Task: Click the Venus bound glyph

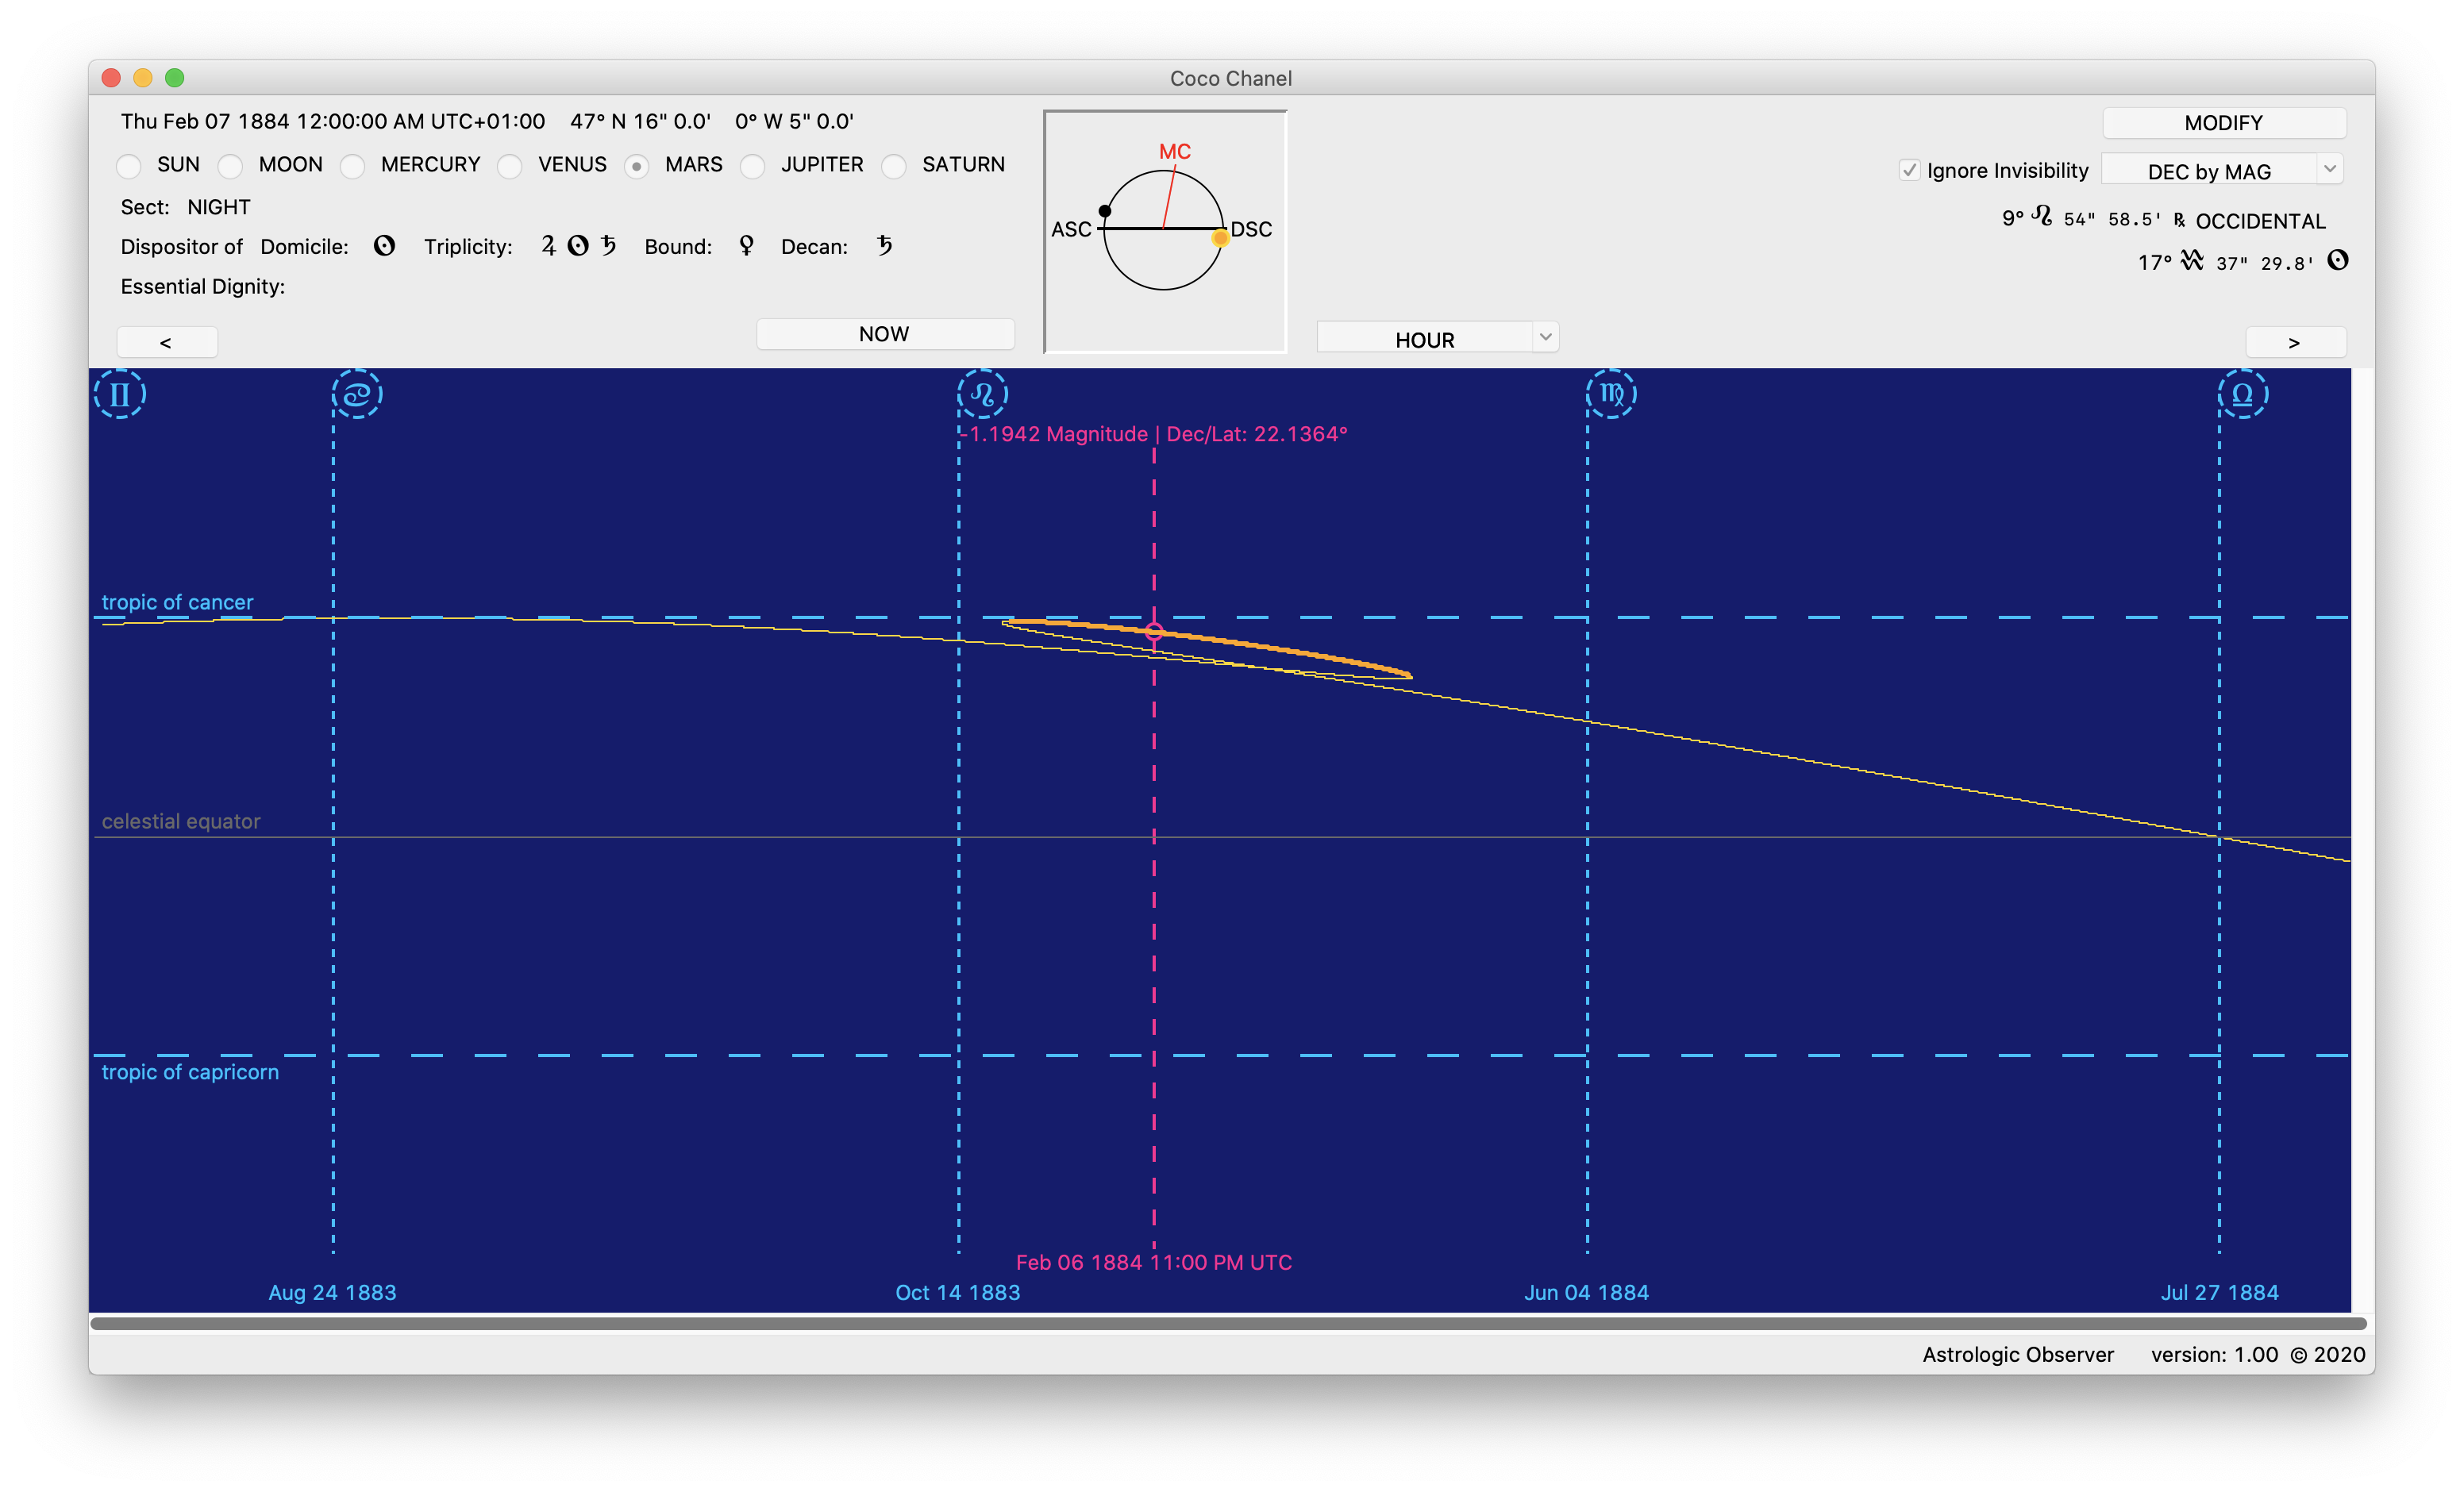Action: point(746,246)
